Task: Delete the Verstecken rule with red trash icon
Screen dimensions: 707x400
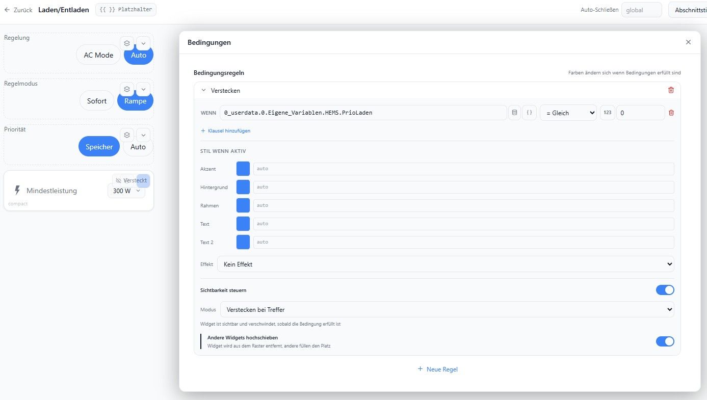Action: pos(671,90)
